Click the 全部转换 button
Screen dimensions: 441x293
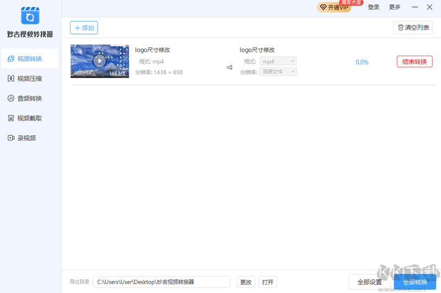pyautogui.click(x=415, y=282)
